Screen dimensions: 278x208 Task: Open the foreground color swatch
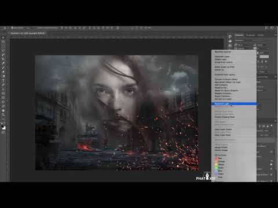[x=2, y=127]
